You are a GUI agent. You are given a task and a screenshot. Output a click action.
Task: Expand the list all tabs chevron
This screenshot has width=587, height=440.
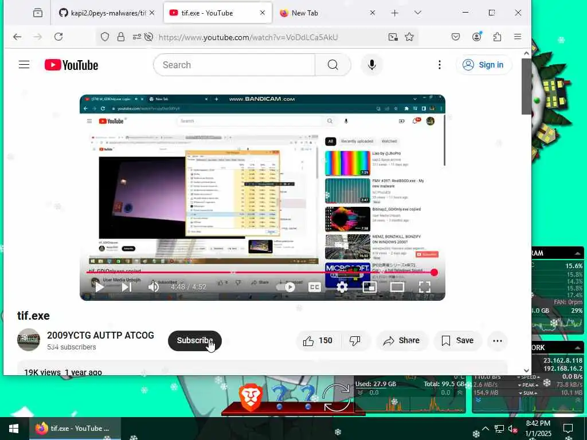pyautogui.click(x=418, y=13)
